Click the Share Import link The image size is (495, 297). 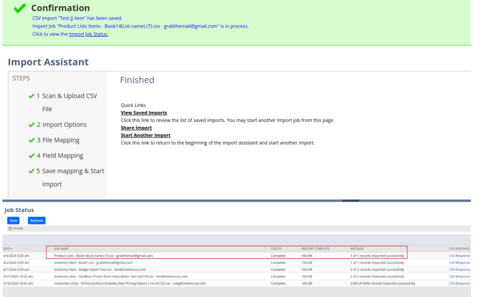[x=136, y=128]
